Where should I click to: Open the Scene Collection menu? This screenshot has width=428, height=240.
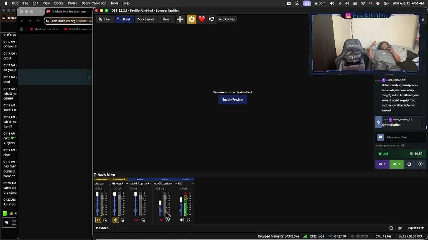pos(94,3)
